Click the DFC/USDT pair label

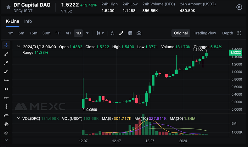coord(23,11)
